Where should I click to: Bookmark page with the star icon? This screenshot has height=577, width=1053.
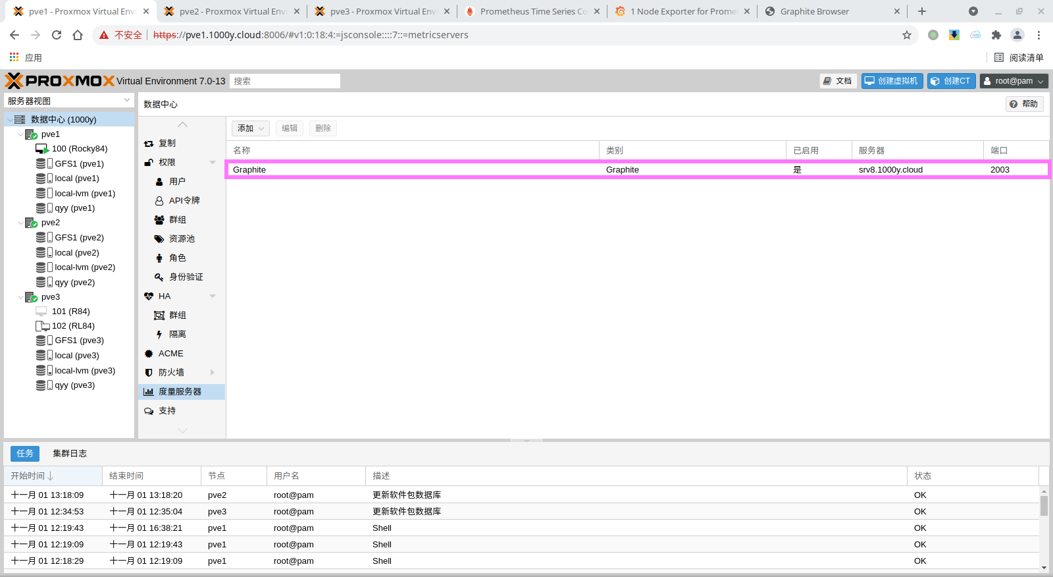coord(907,35)
